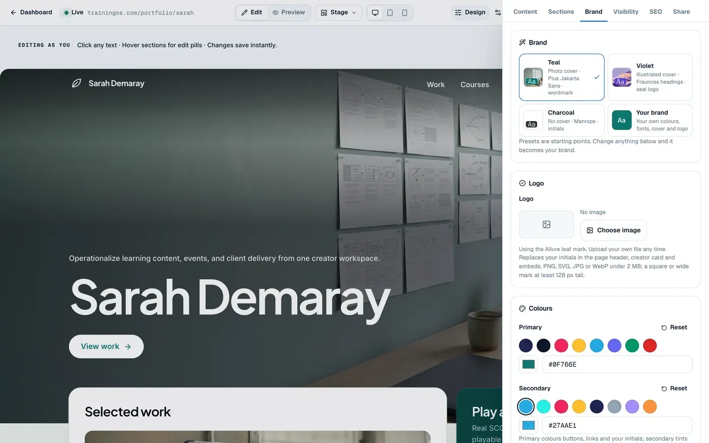Go to the SEO tab
Screen dimensions: 709x443
656,12
